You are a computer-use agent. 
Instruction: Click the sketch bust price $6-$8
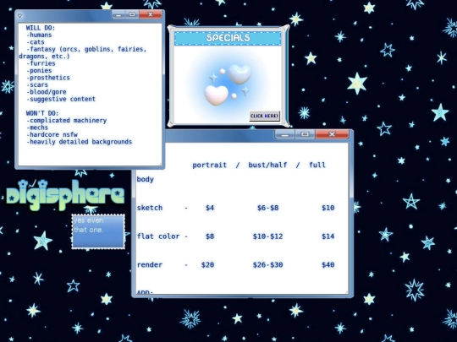tap(267, 208)
